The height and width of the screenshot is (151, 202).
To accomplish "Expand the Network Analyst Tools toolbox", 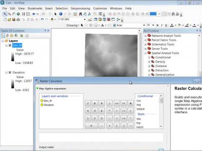I will 146,36.
